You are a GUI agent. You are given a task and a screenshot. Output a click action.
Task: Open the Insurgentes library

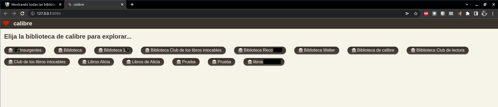pos(25,50)
